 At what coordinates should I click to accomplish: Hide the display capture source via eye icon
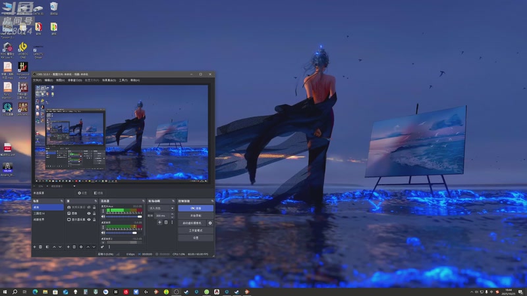(x=89, y=220)
